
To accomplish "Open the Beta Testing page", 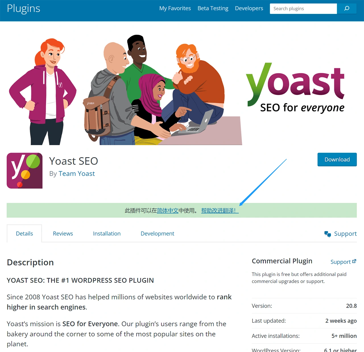I will [x=213, y=8].
